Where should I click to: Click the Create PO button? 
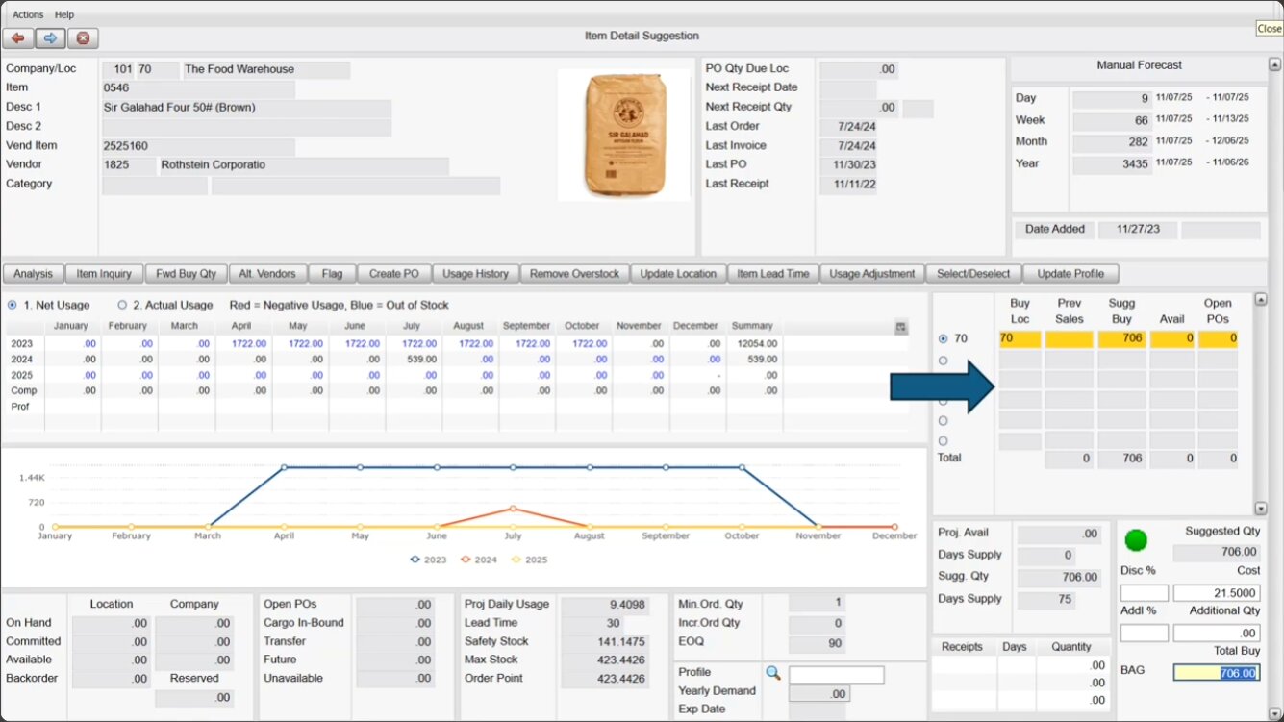coord(394,274)
